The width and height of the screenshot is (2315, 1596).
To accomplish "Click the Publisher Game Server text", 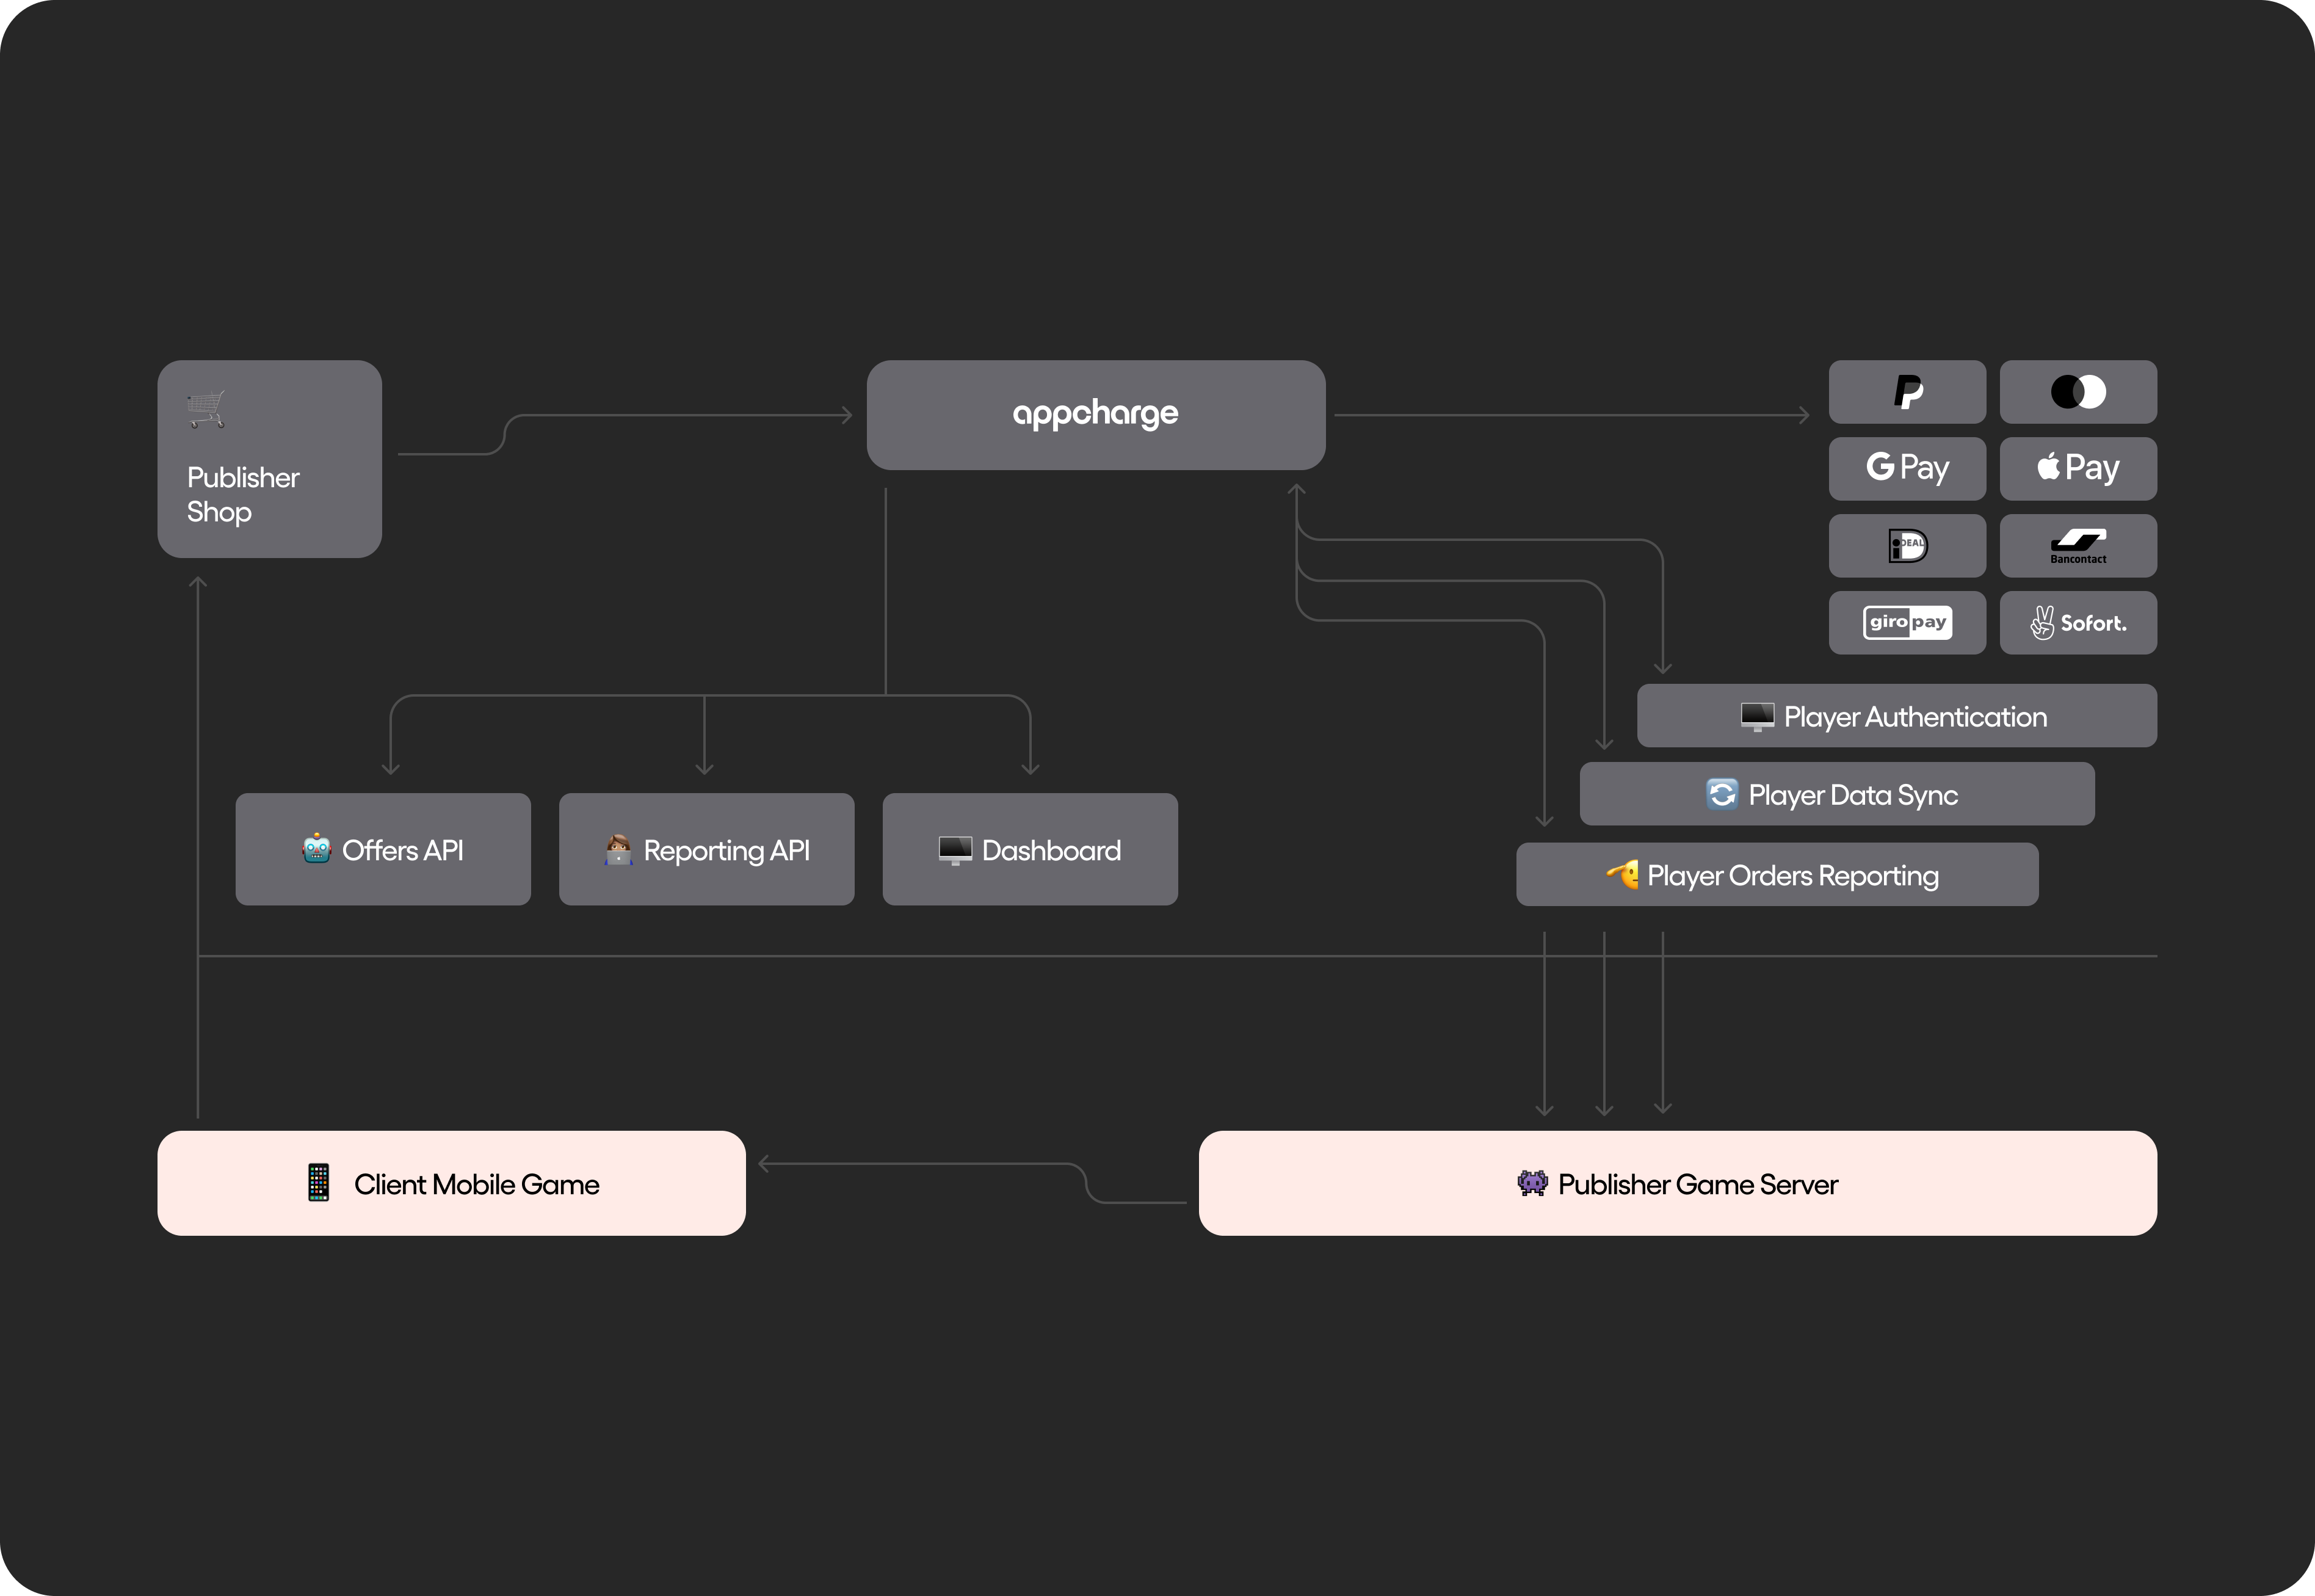I will coord(1697,1184).
